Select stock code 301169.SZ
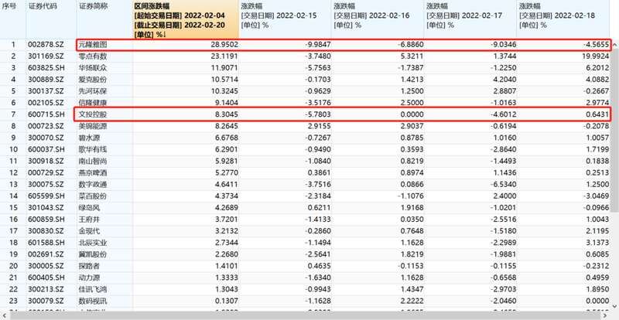This screenshot has width=619, height=320. click(x=46, y=56)
